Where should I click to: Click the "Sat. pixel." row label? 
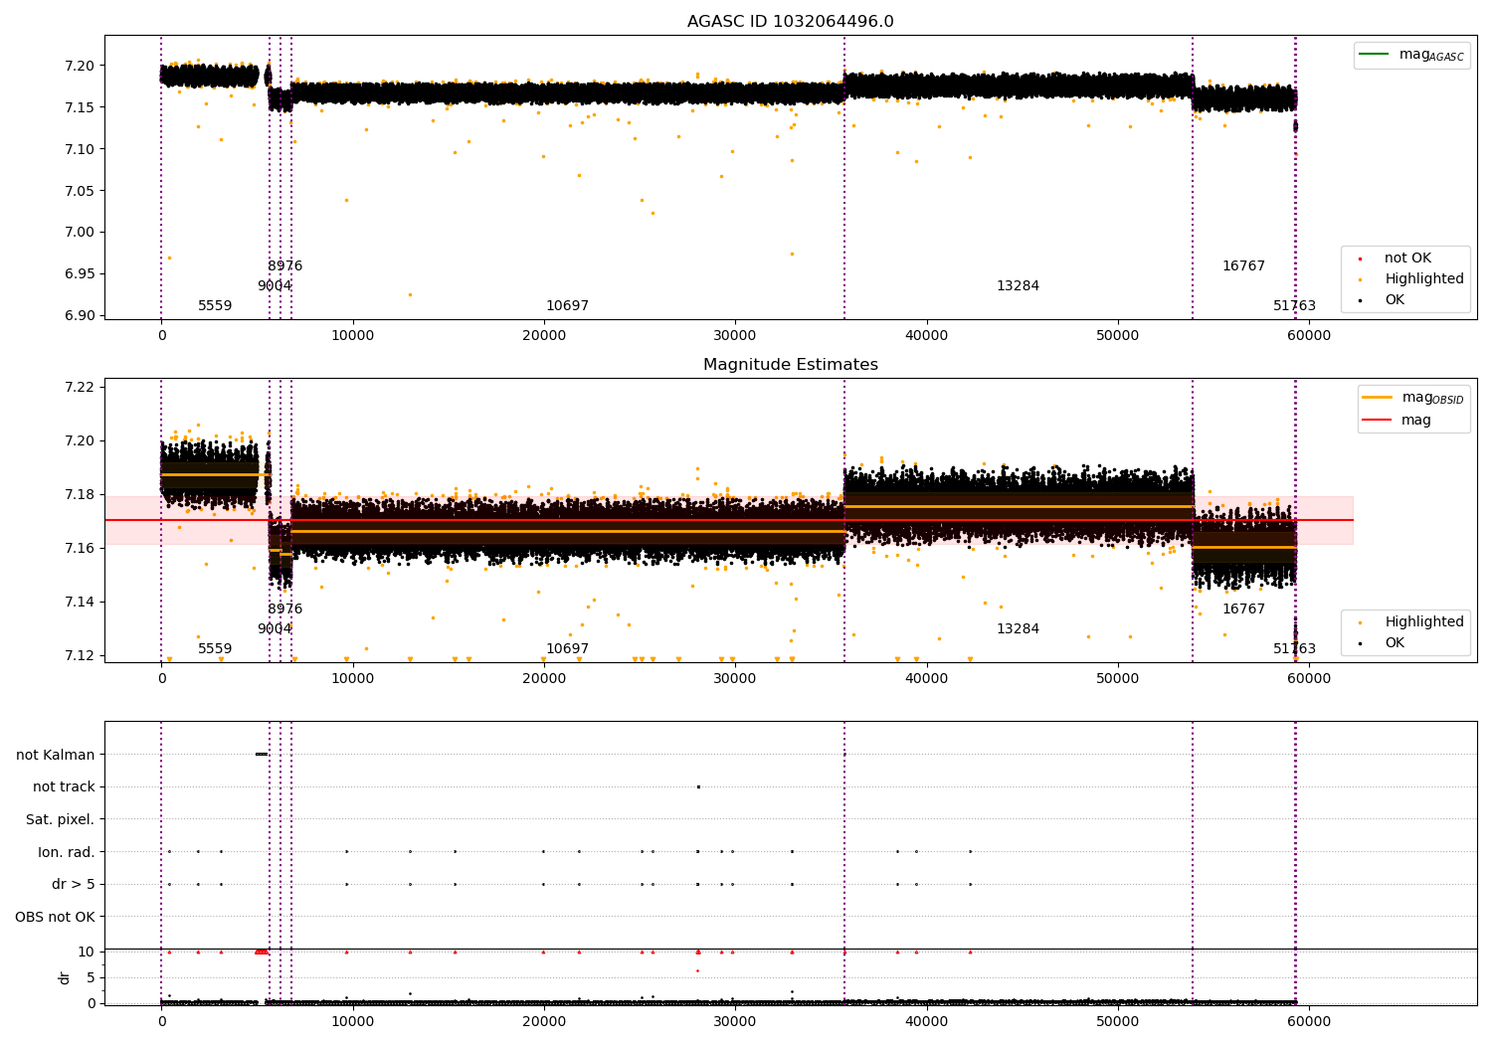[61, 820]
